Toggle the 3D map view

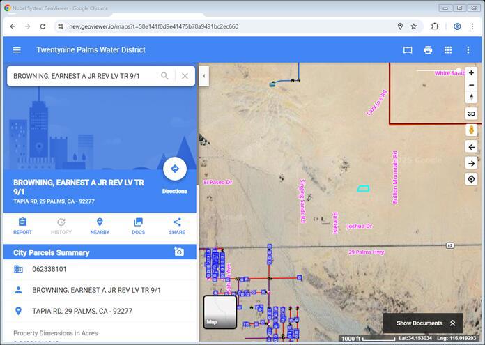(x=472, y=114)
